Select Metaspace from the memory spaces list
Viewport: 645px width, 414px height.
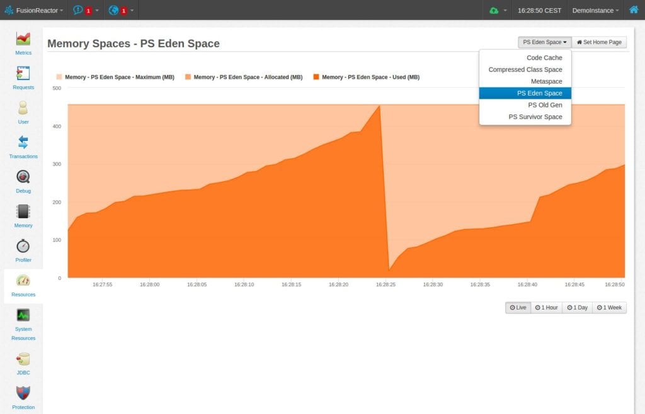(544, 81)
